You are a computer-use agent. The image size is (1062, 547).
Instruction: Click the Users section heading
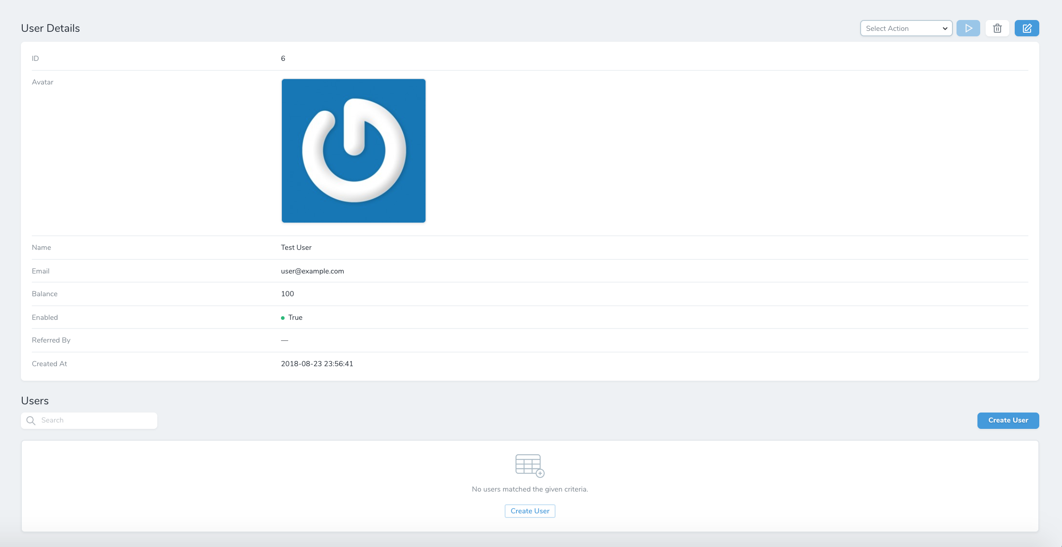tap(35, 401)
